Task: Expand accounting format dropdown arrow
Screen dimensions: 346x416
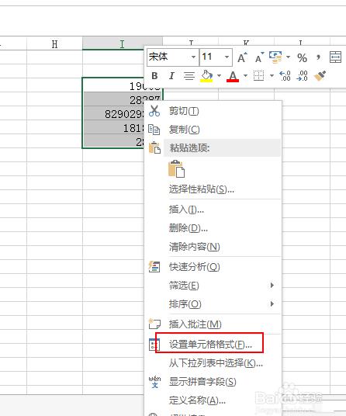Action: 288,57
